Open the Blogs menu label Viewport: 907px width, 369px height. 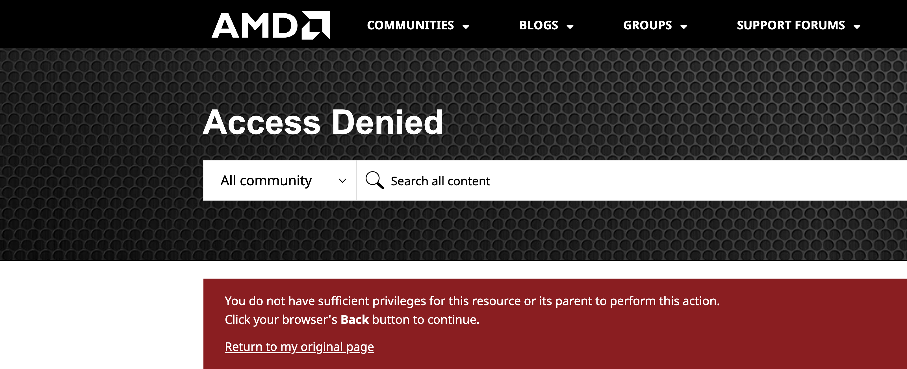(538, 25)
